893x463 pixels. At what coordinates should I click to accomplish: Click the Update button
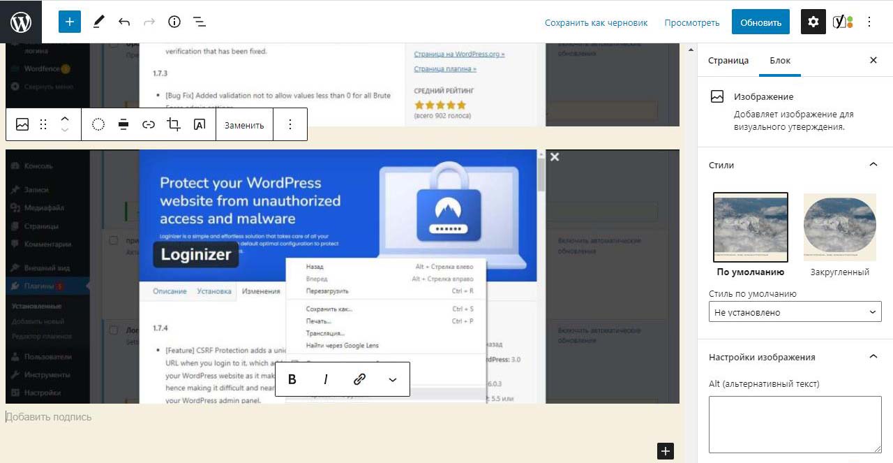[760, 22]
